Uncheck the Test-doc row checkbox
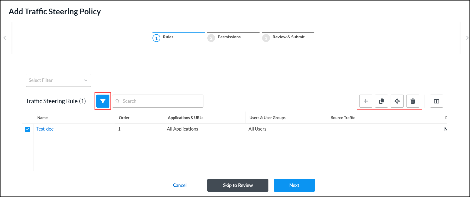Screen dimensions: 470x197 point(27,129)
